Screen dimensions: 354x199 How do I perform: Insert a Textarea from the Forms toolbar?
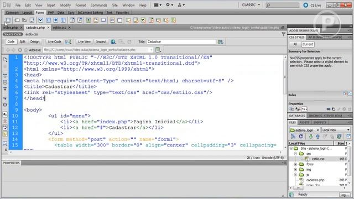click(x=32, y=20)
